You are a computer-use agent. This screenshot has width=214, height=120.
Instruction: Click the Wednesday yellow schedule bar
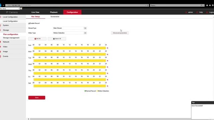(70, 67)
